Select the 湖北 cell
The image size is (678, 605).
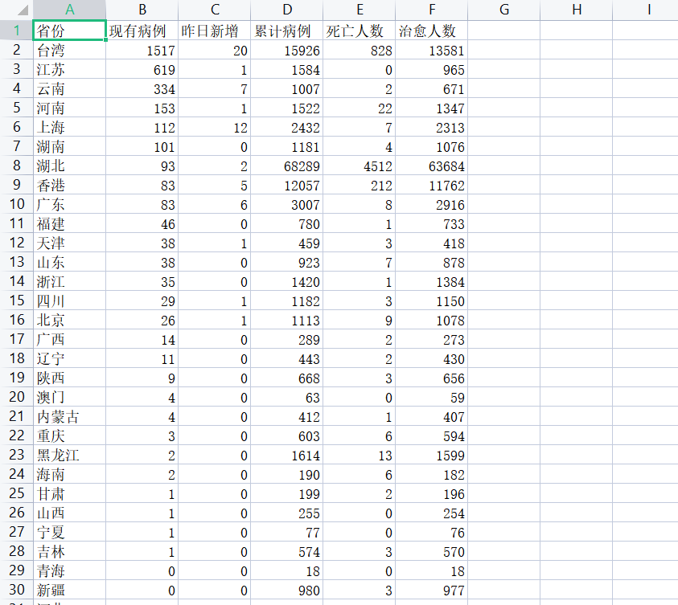click(70, 166)
